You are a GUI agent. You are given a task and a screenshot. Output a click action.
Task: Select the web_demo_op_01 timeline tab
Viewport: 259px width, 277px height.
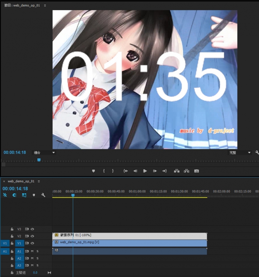pos(21,181)
